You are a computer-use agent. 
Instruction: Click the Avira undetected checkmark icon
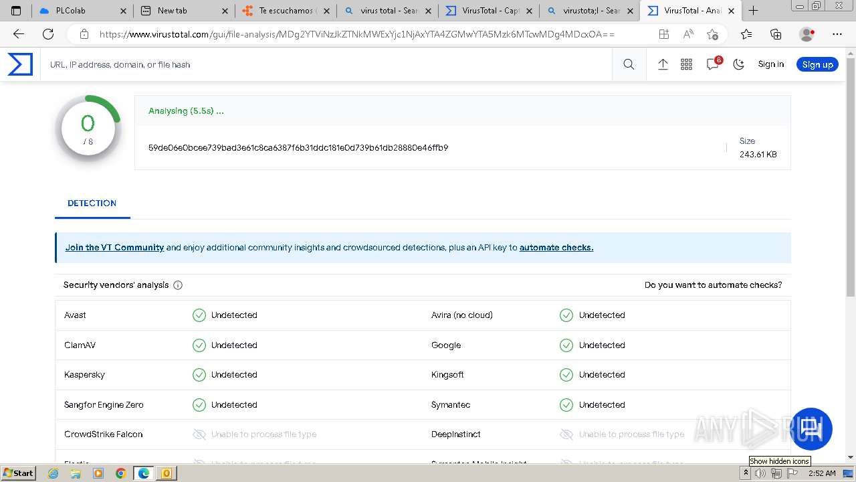click(x=566, y=315)
